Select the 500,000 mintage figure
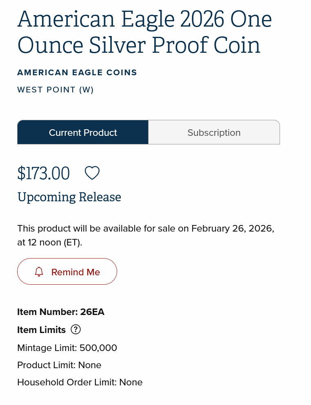Viewport: 311px width, 405px height. [x=98, y=348]
